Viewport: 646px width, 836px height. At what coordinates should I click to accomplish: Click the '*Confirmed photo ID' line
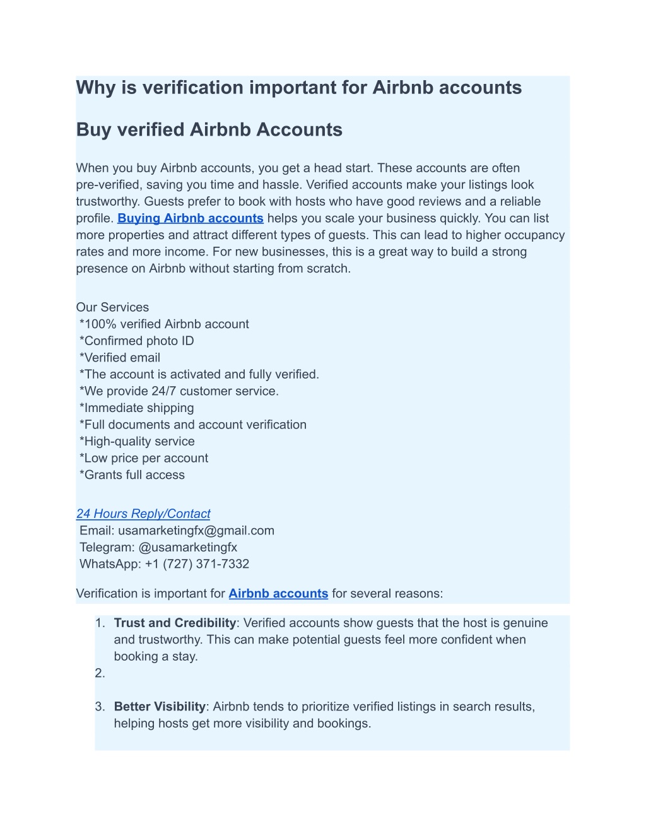coord(137,341)
